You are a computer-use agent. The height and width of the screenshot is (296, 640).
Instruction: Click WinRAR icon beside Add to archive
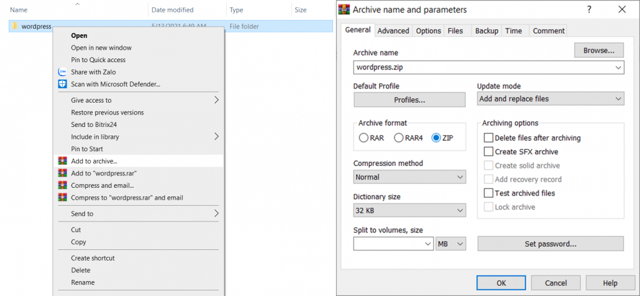coord(62,161)
